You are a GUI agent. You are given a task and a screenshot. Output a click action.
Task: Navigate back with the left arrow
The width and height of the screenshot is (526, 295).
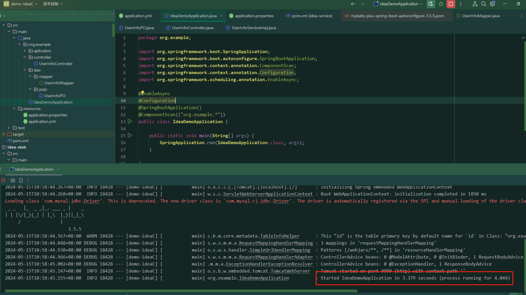[x=353, y=4]
